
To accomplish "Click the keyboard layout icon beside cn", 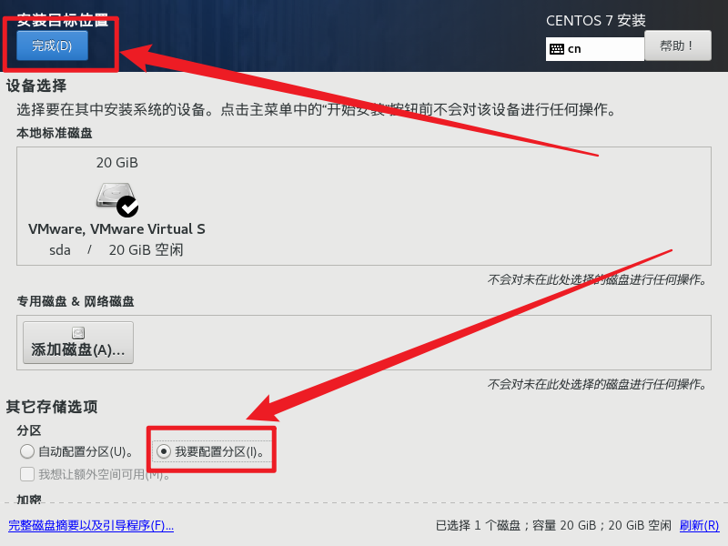I will click(556, 49).
